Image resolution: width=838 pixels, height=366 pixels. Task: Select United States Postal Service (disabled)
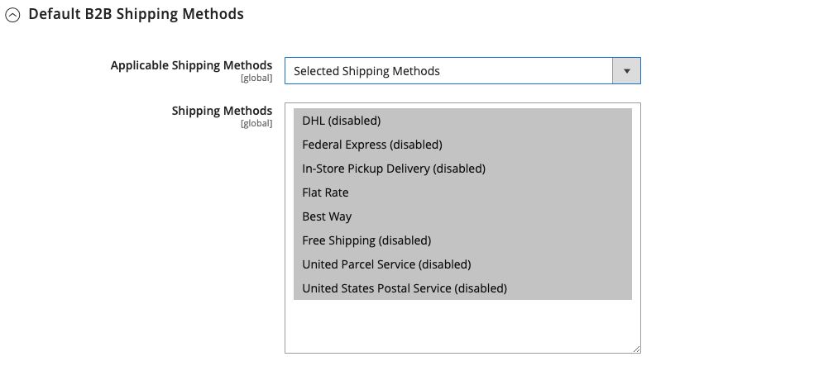[404, 288]
